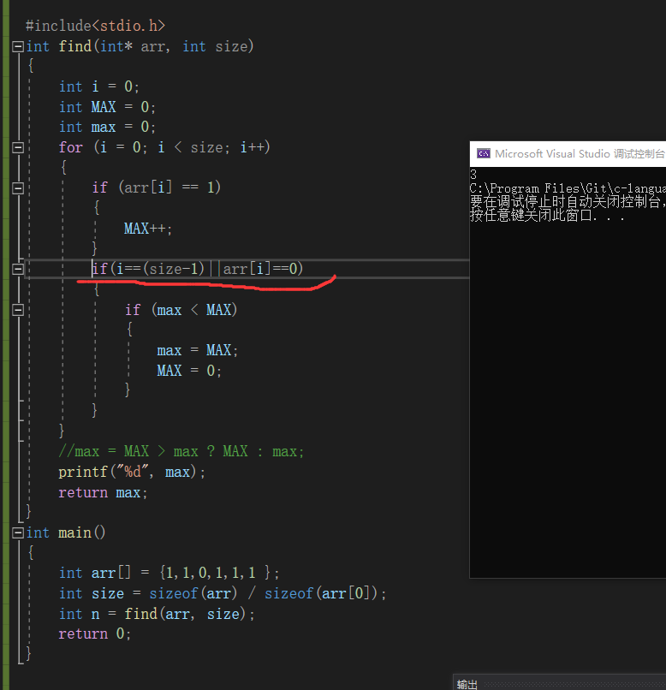The width and height of the screenshot is (666, 690).
Task: Collapse the if (arr[i] == 1) block
Action: pos(18,187)
